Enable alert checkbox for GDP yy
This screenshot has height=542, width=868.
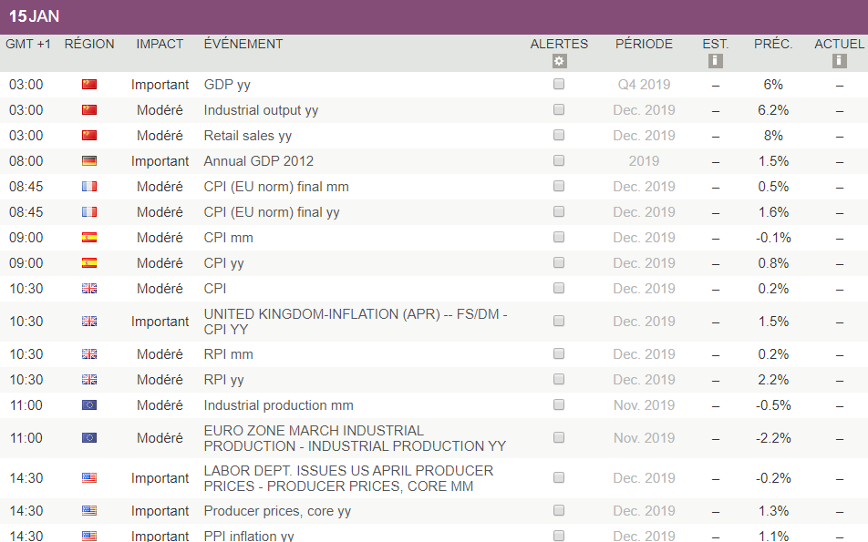pos(559,84)
